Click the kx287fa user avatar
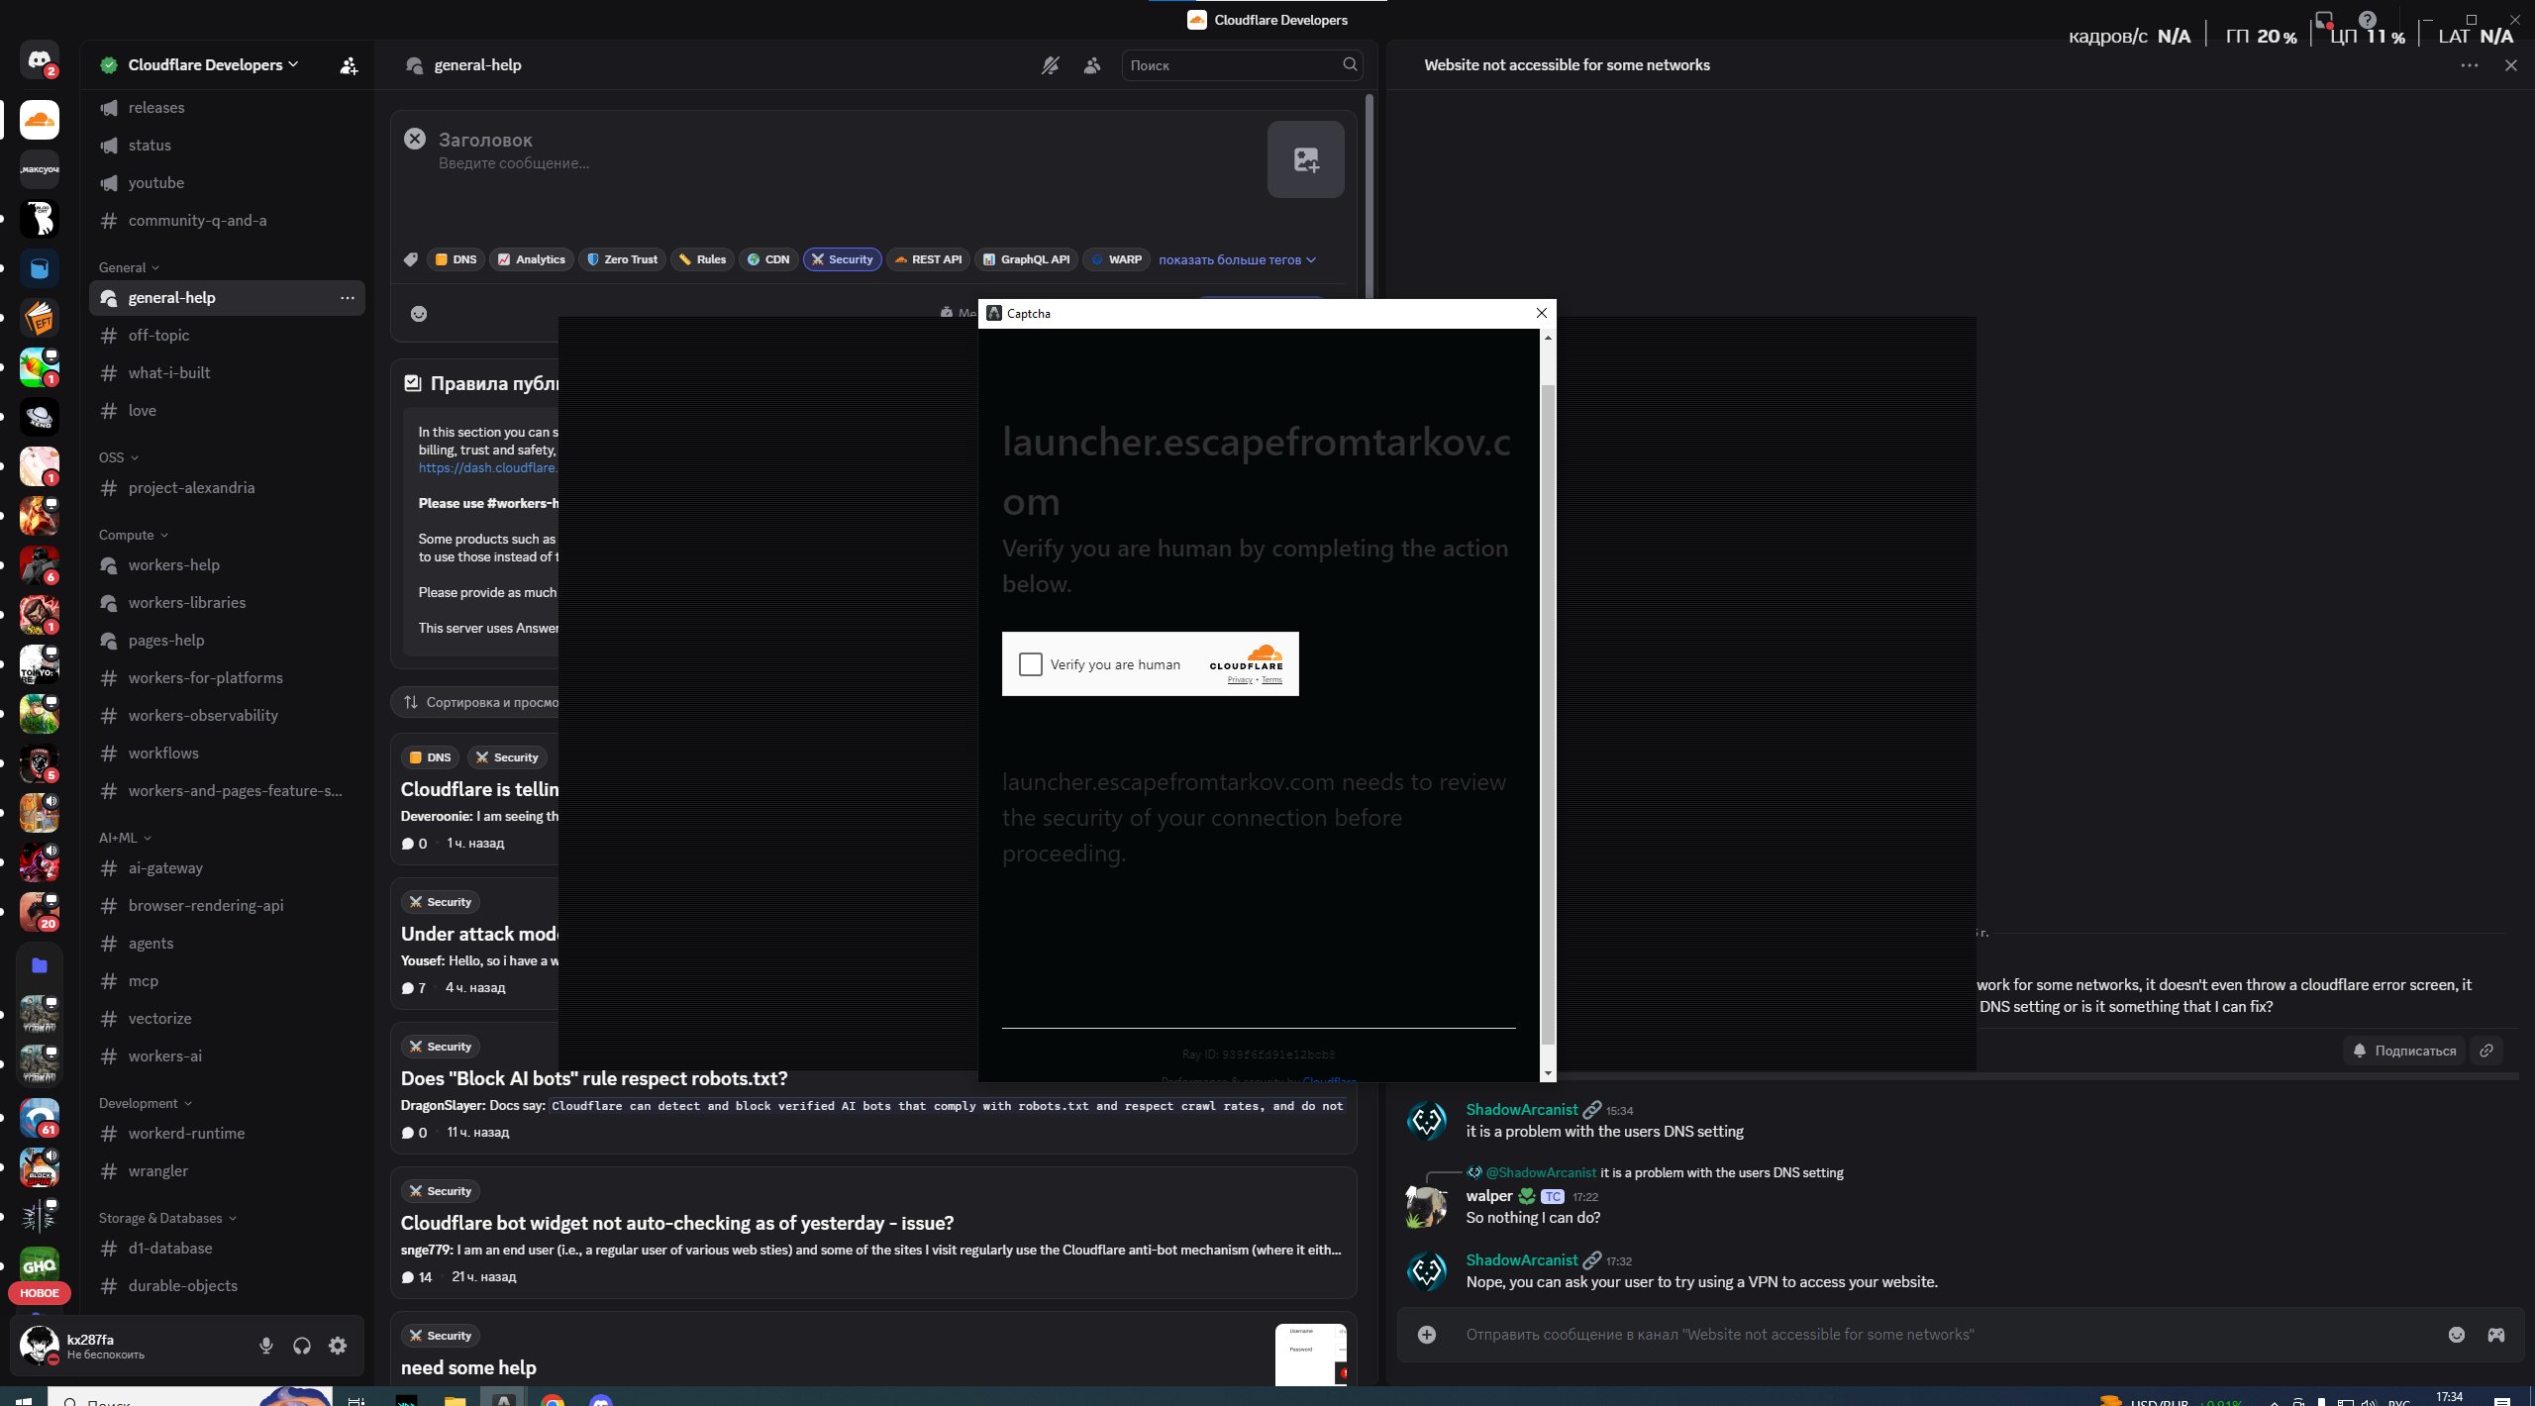The width and height of the screenshot is (2535, 1406). (40, 1346)
